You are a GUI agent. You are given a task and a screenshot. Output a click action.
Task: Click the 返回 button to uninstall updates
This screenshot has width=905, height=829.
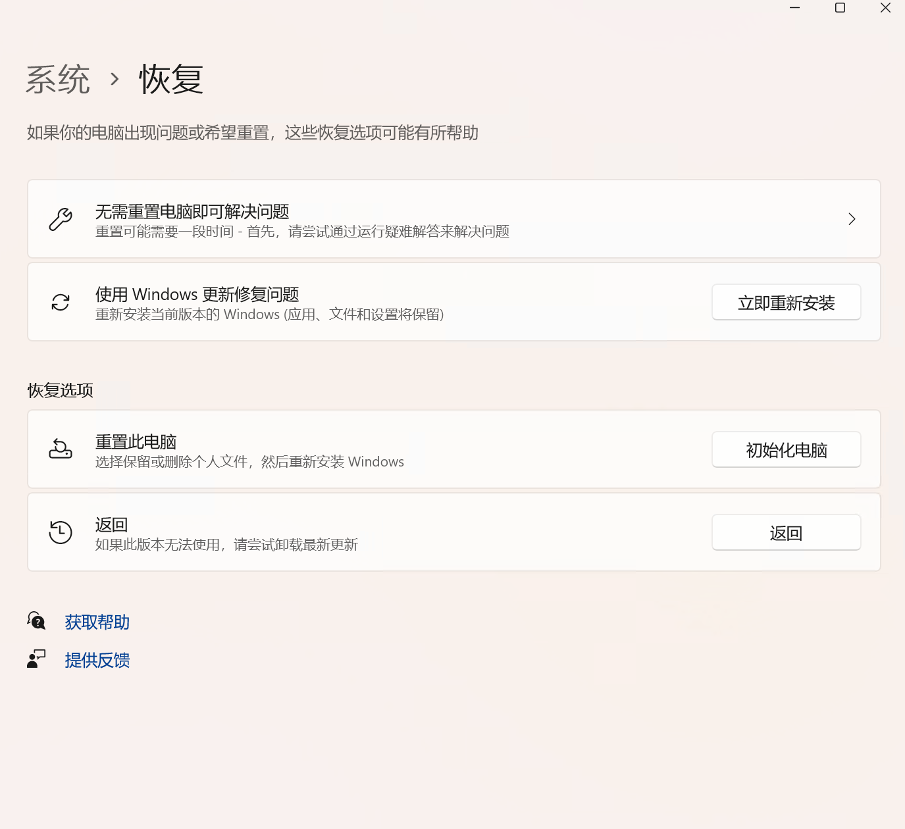tap(786, 532)
